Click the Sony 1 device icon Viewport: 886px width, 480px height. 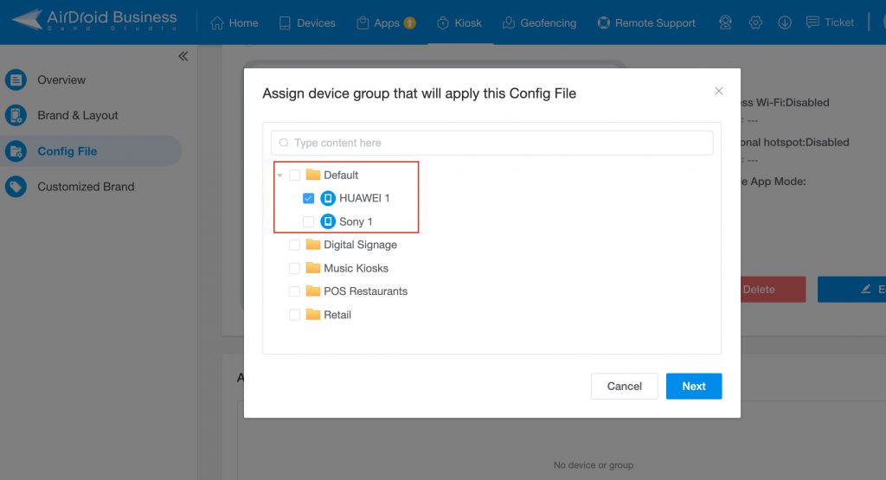(328, 221)
